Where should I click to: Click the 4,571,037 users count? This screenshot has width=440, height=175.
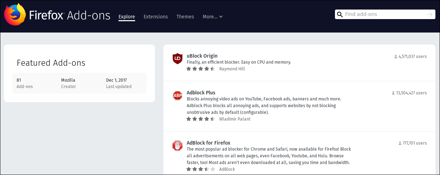(412, 57)
